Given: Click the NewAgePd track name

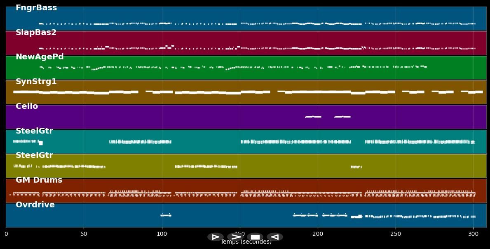Looking at the screenshot, I should tap(40, 57).
